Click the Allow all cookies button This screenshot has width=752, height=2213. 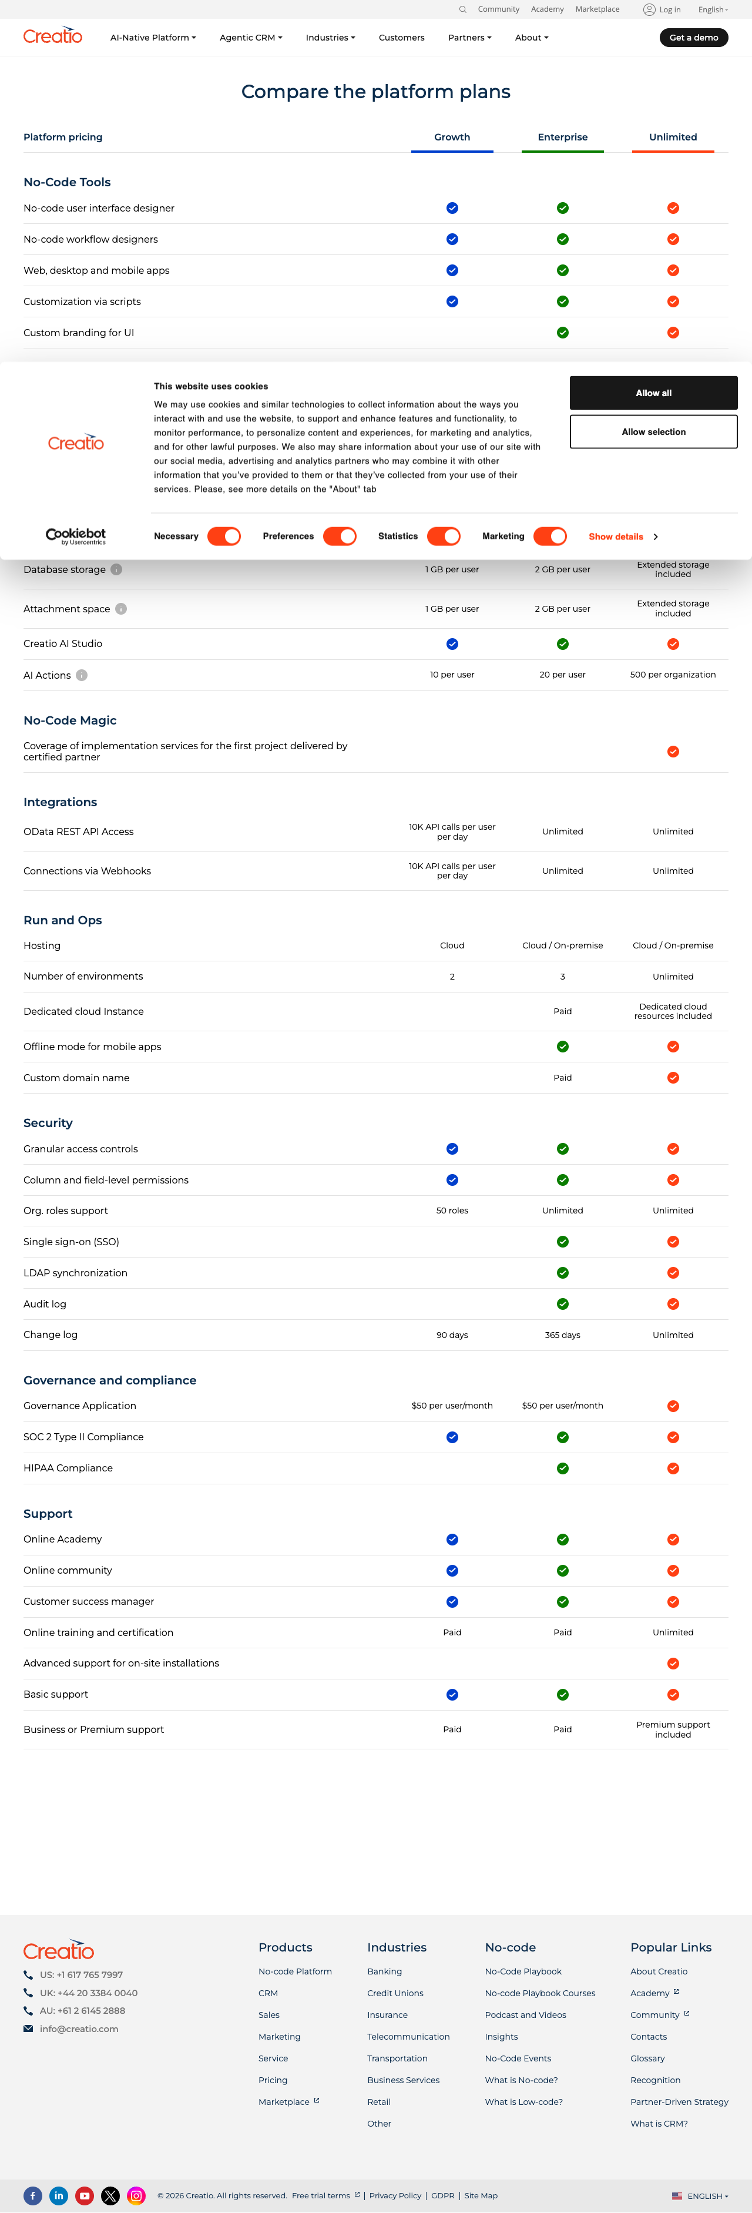point(653,393)
